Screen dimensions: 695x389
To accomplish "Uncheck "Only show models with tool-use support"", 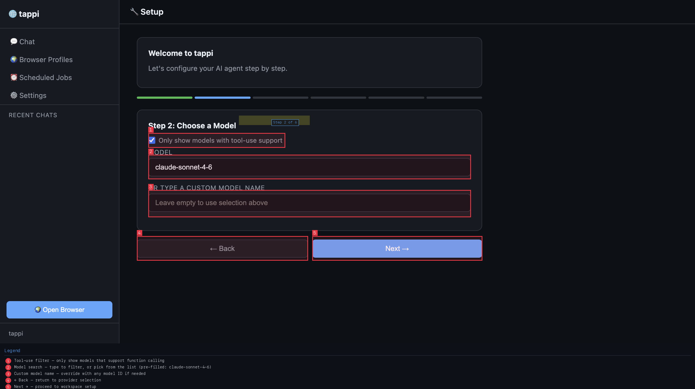I will point(152,140).
